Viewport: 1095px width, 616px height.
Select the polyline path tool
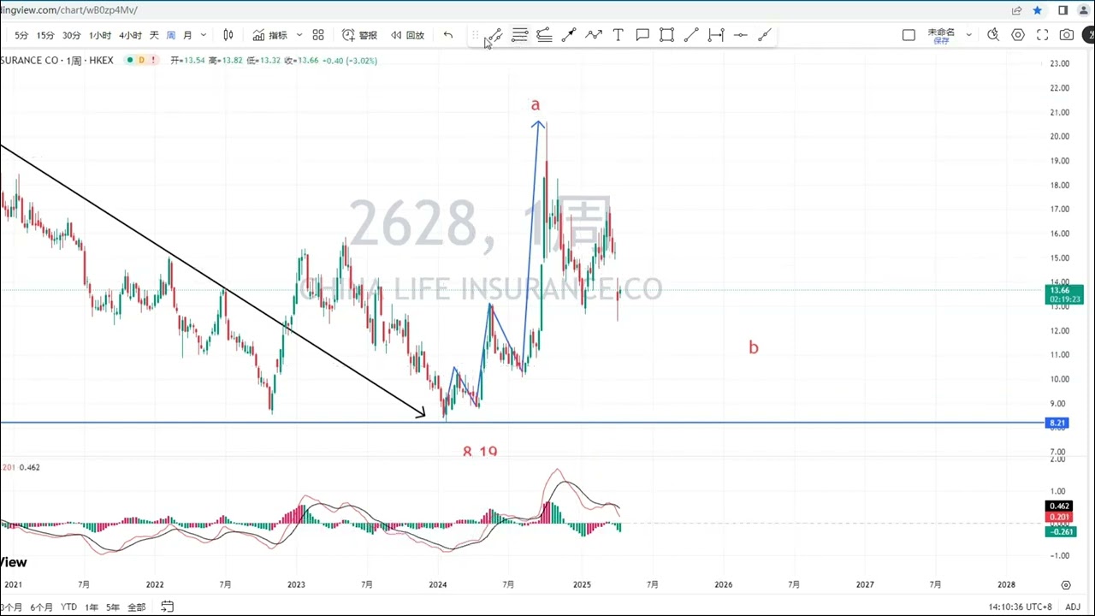(594, 35)
